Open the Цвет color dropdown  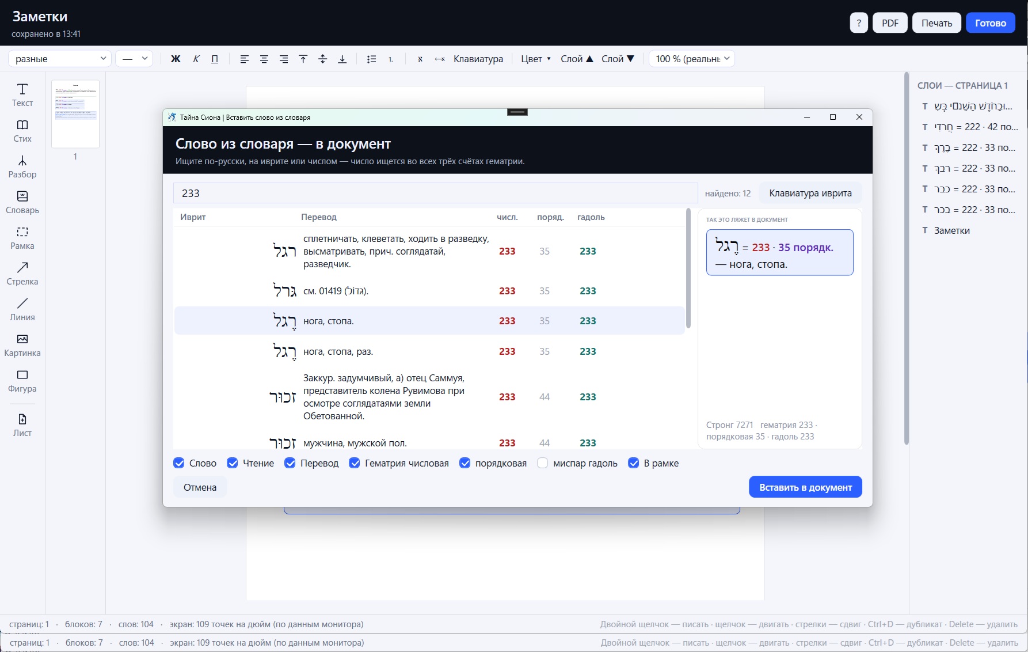pos(536,59)
